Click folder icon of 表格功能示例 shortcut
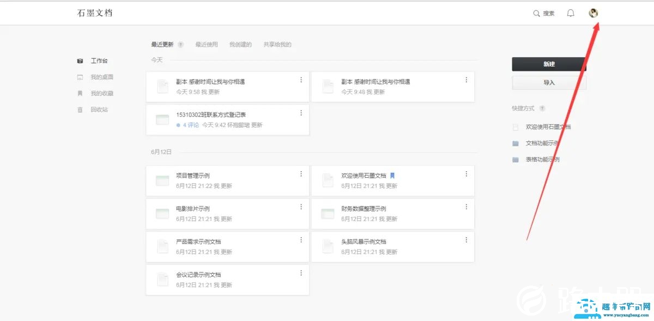Viewport: 654px width, 321px height. [x=516, y=160]
